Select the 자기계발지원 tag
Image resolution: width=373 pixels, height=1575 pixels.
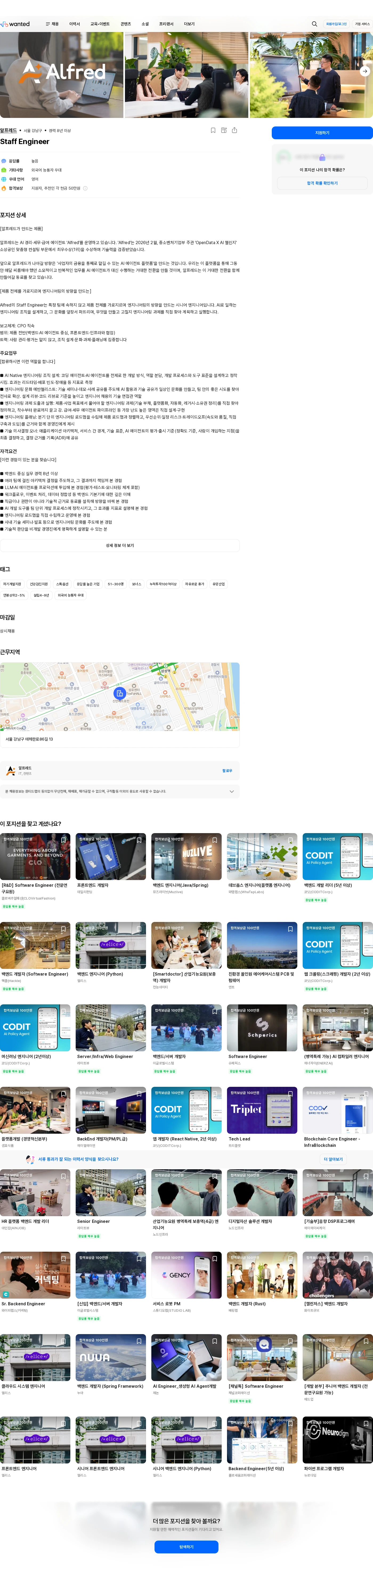(12, 584)
